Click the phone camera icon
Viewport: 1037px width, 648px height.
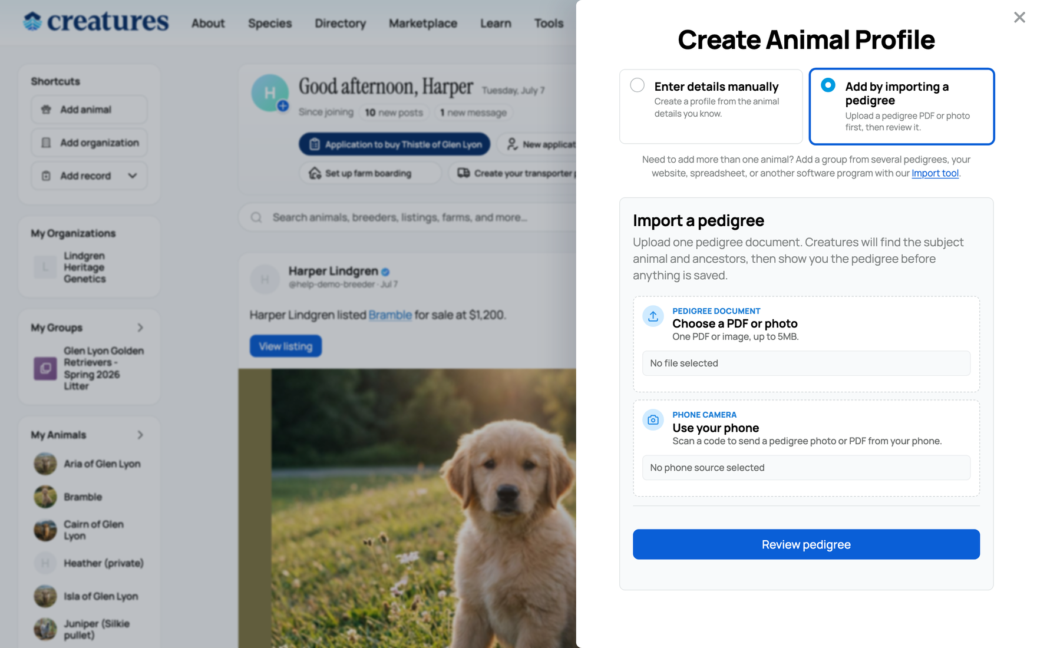pos(653,420)
